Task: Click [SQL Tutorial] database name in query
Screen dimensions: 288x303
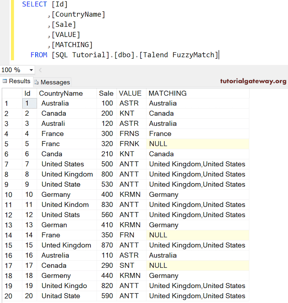Action: [81, 55]
